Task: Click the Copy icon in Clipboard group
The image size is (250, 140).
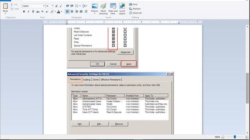Action: [11, 9]
